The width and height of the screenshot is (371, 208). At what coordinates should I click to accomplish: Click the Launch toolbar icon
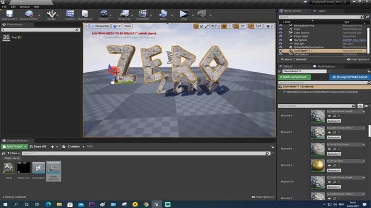(201, 15)
